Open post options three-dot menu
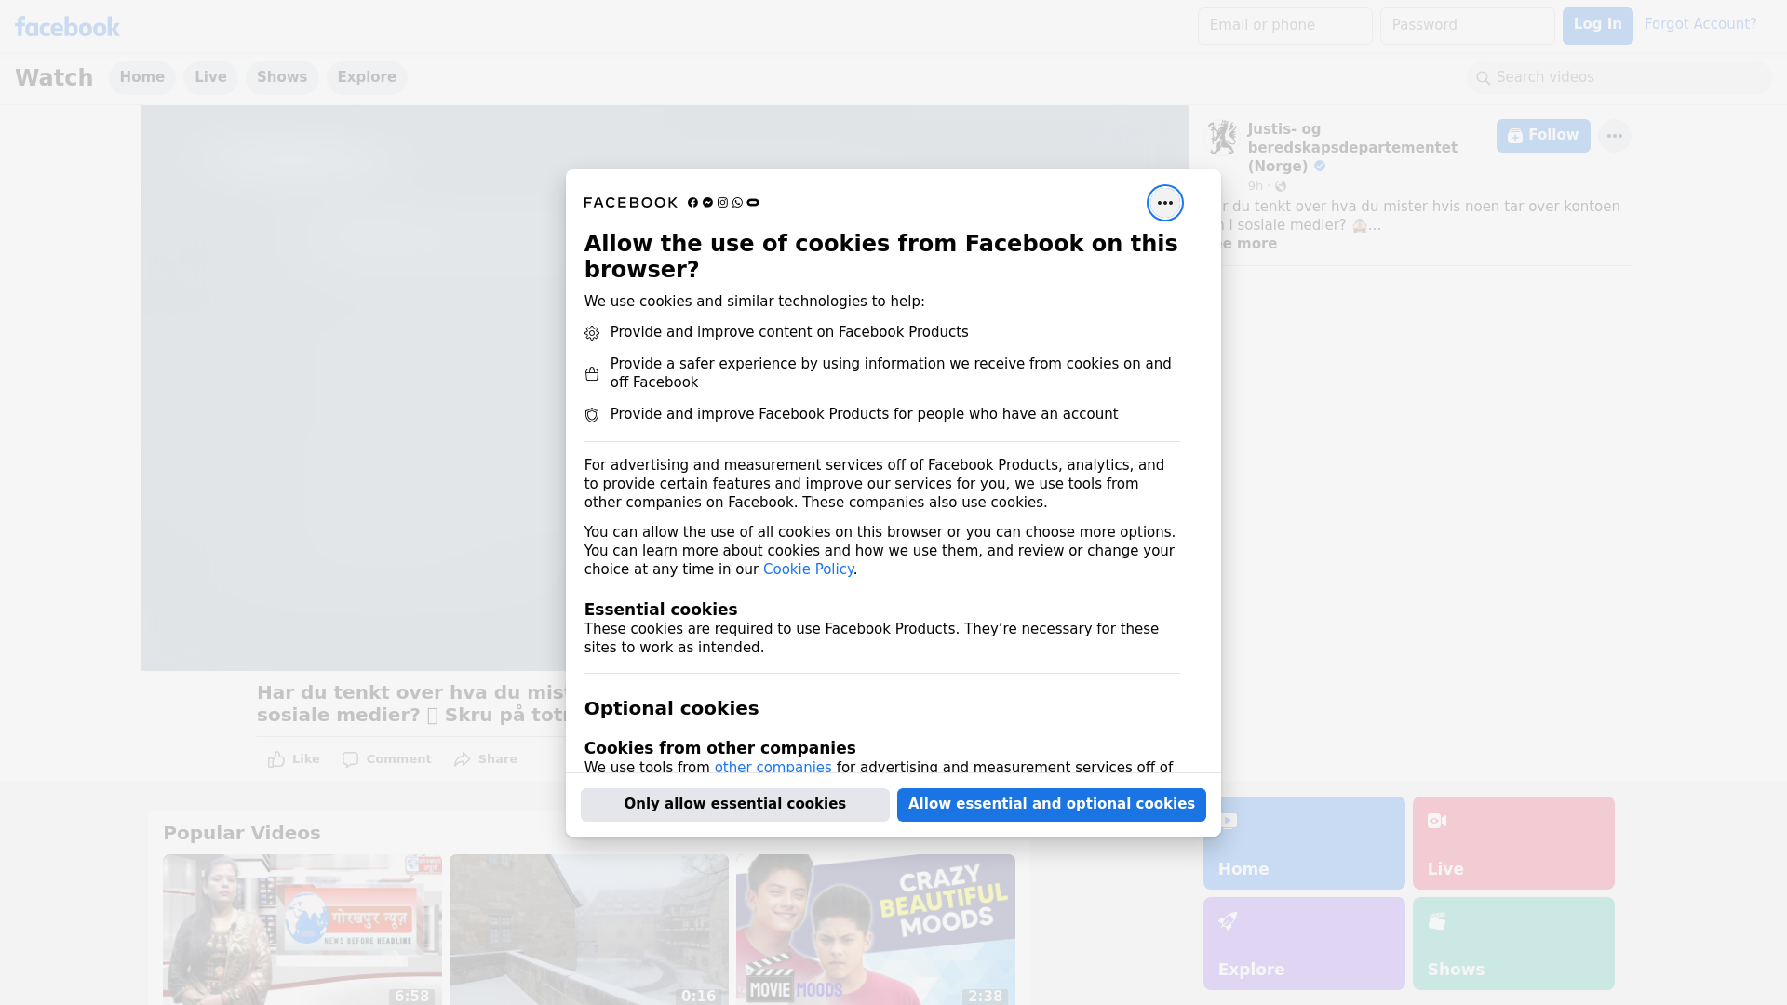1787x1005 pixels. (1614, 136)
